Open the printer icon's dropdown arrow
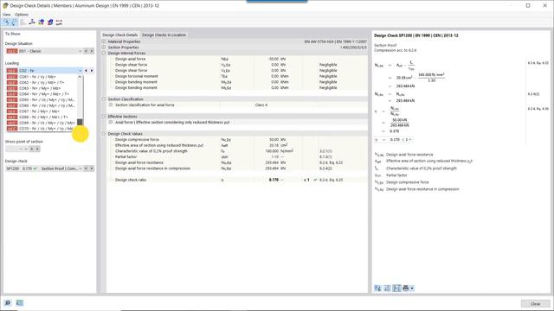The width and height of the screenshot is (554, 311). pyautogui.click(x=412, y=289)
